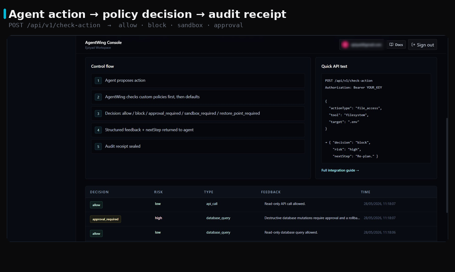Click the DECISION column header
The height and width of the screenshot is (272, 455).
(x=99, y=192)
